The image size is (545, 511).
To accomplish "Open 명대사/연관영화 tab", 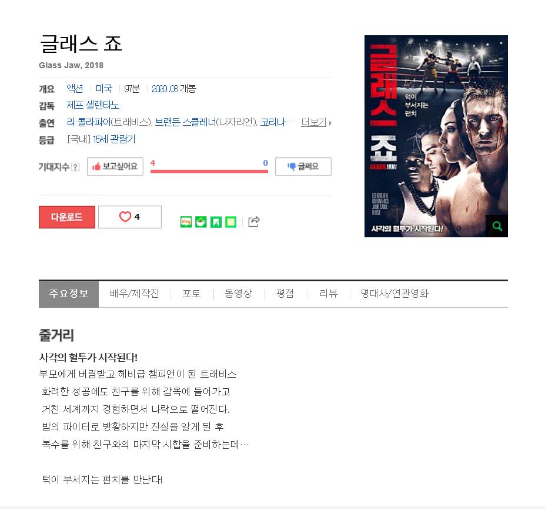I will 394,294.
